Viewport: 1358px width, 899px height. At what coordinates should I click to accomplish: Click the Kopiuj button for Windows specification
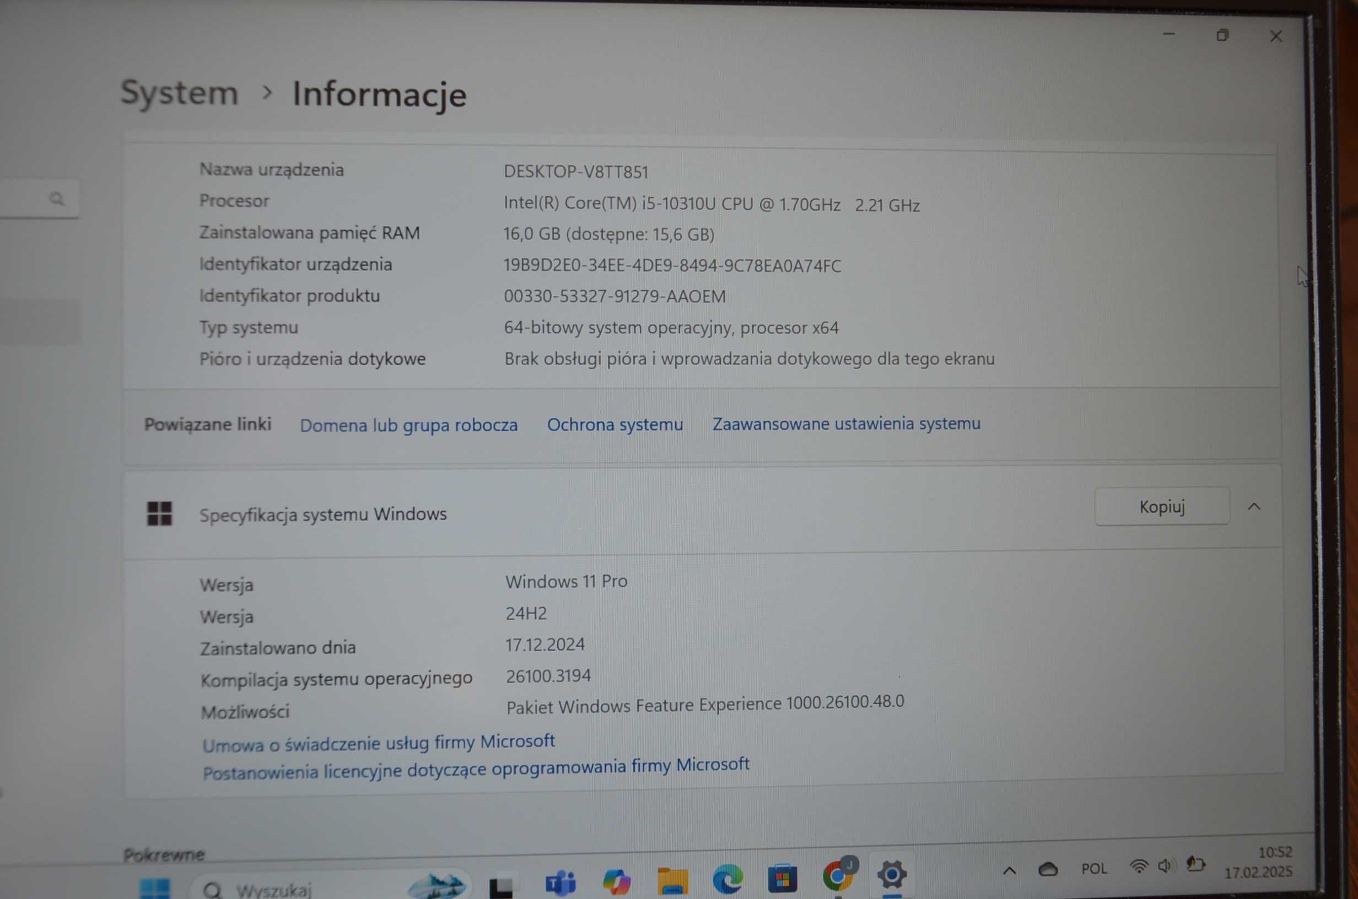[1162, 507]
